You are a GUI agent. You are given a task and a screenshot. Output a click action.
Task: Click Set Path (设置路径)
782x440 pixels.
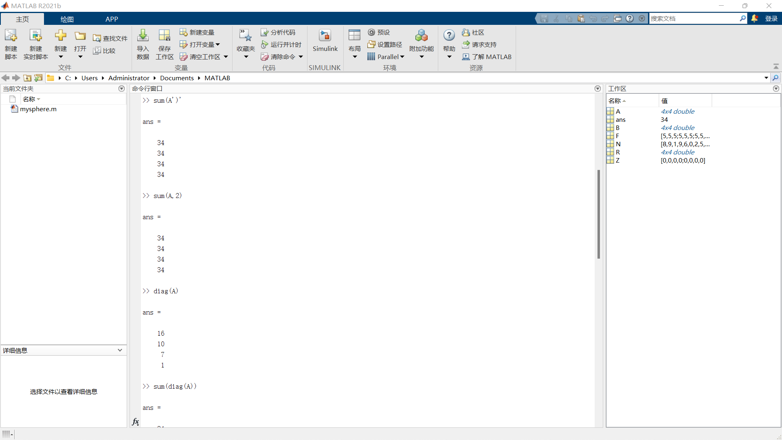tap(385, 44)
